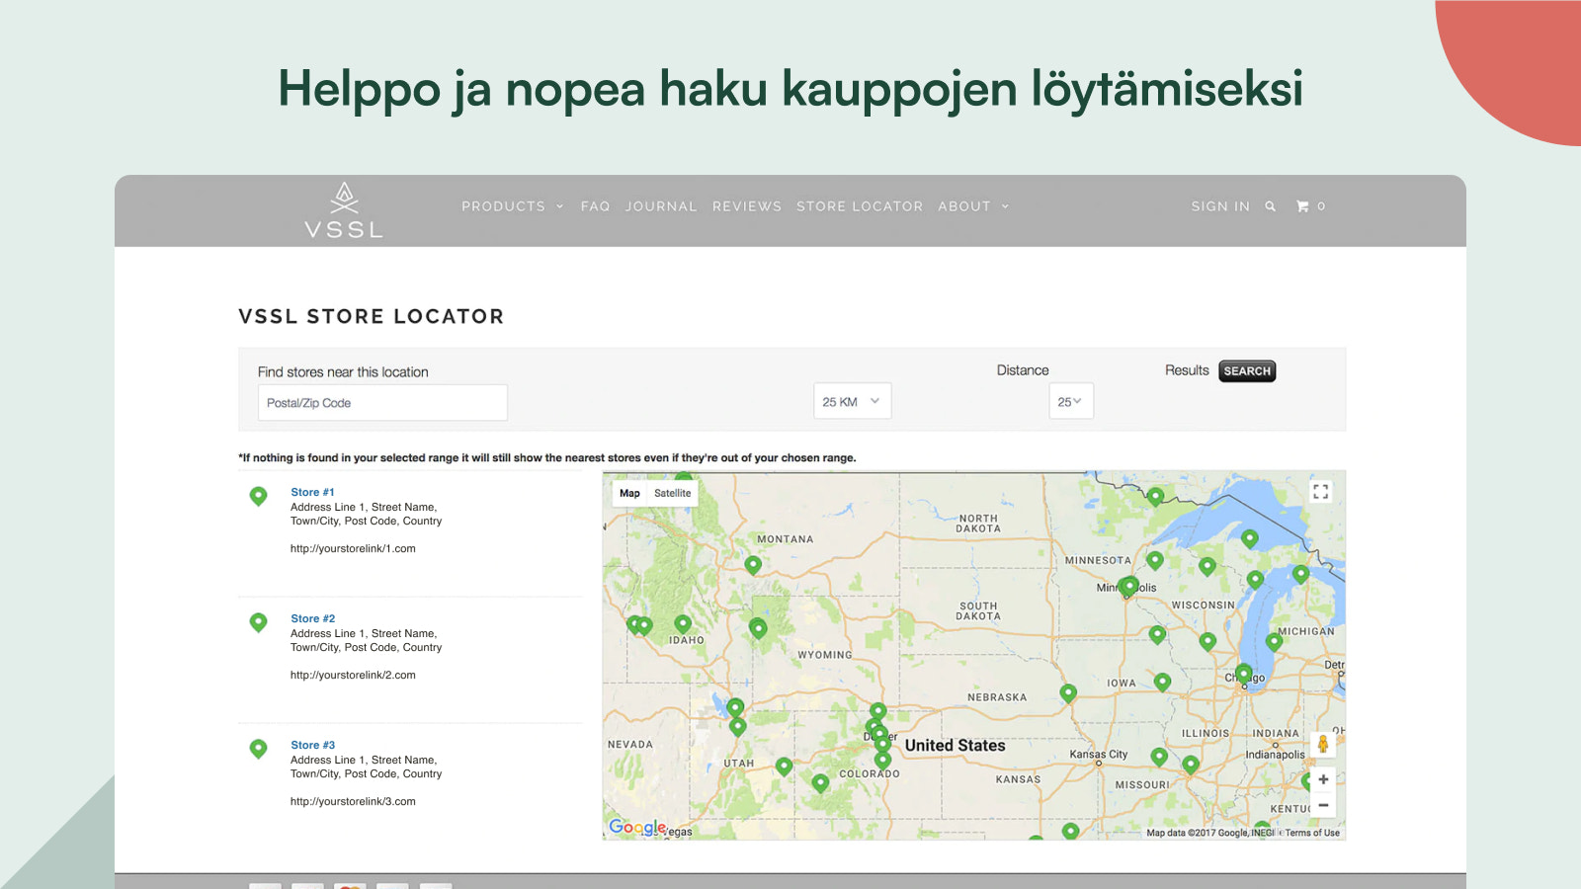
Task: Go to Store Locator page
Action: (x=860, y=206)
